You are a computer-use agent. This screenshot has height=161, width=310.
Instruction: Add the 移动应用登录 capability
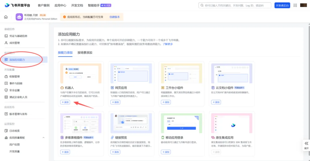click(166, 152)
